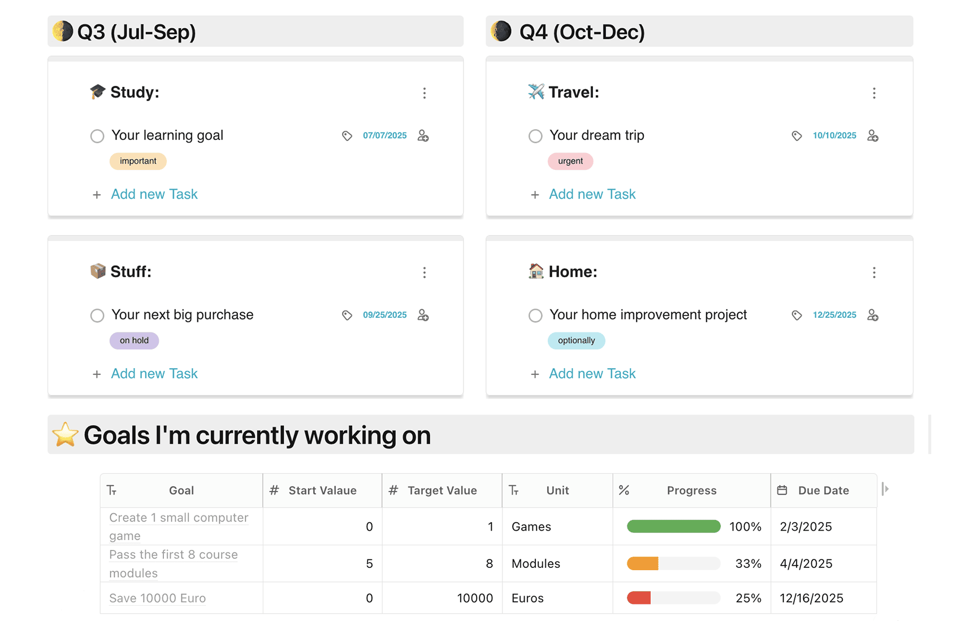Add new Task under Study
Screen dimensions: 961x621
click(154, 194)
